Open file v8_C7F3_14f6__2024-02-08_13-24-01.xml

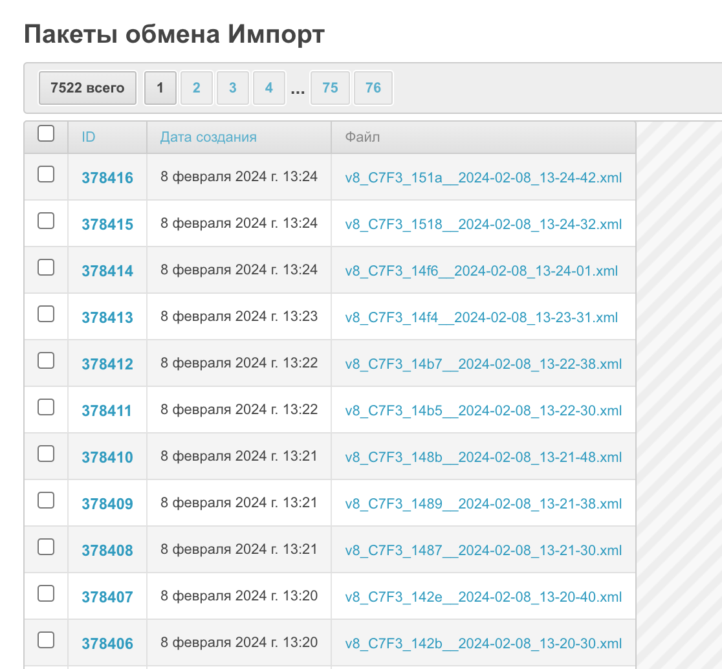[481, 271]
